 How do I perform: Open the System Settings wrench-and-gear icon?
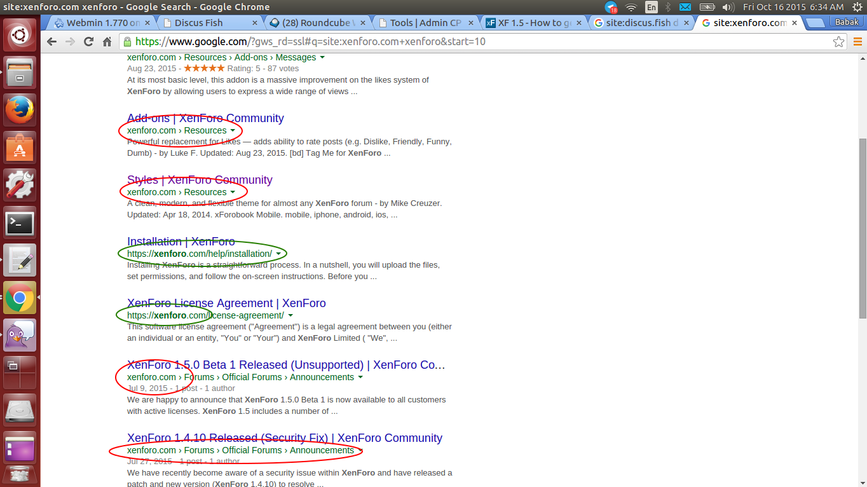click(20, 185)
